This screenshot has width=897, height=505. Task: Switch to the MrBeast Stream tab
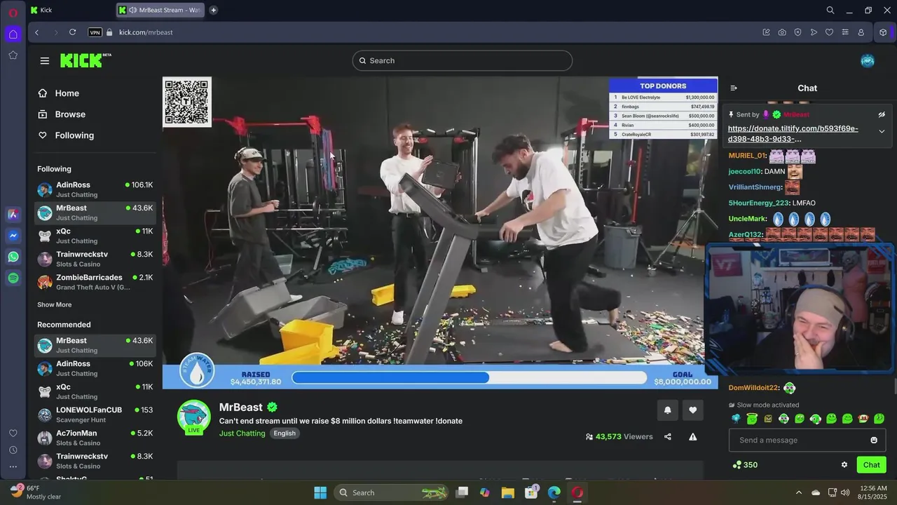160,10
